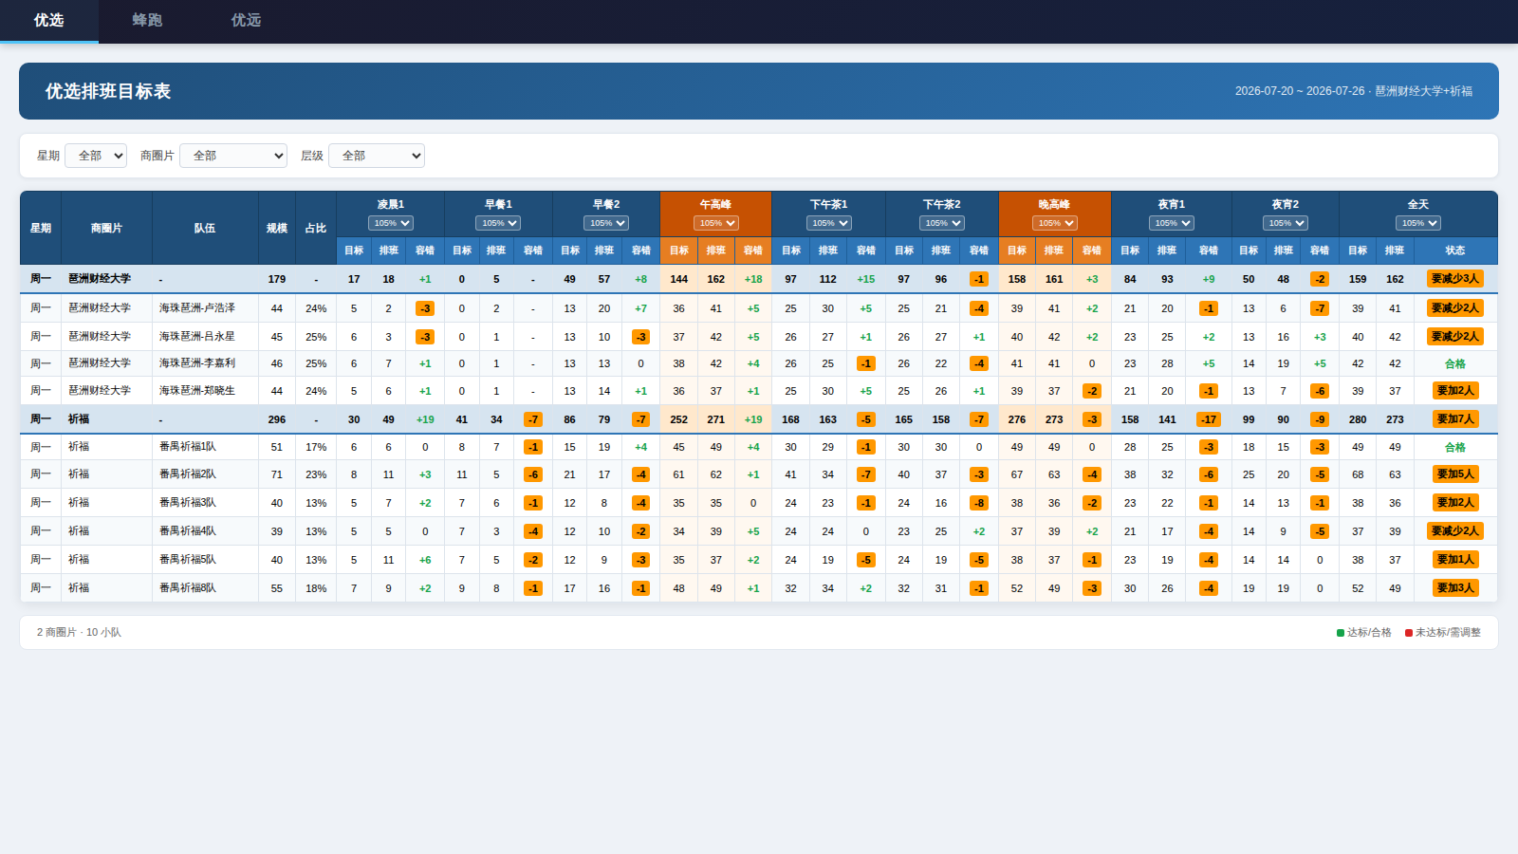Open the 星期 filter dropdown
Image resolution: width=1518 pixels, height=854 pixels.
click(x=96, y=156)
